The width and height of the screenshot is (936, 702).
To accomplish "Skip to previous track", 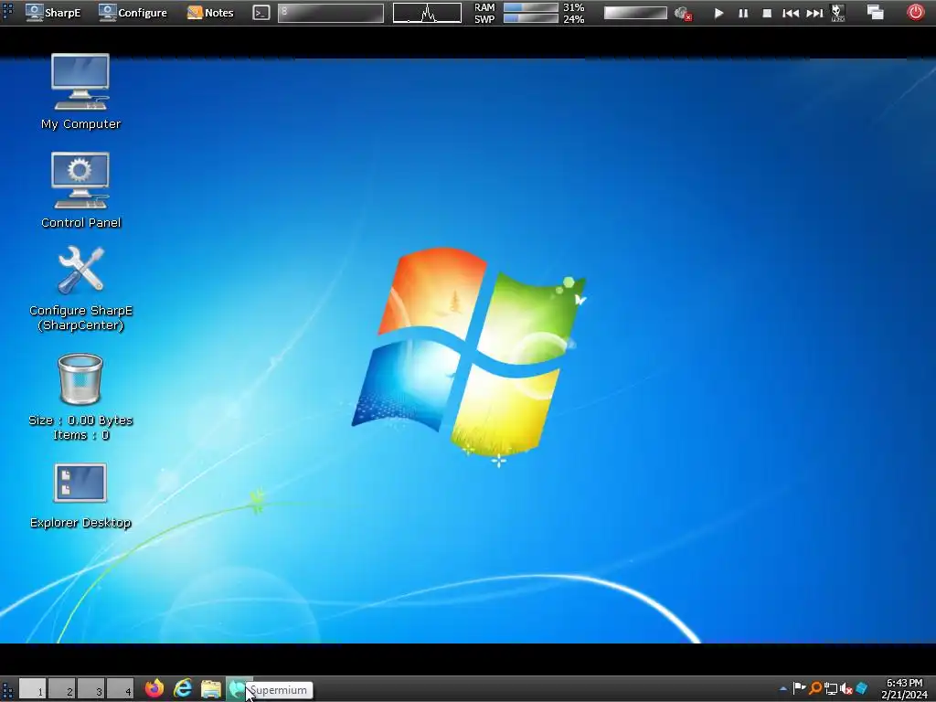I will pyautogui.click(x=791, y=13).
